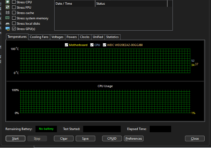The image size is (211, 148).
Task: Click the 100°C axis label
Action: click(x=15, y=49)
